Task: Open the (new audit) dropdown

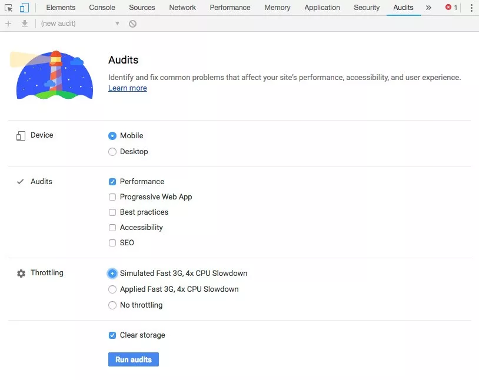Action: [80, 24]
